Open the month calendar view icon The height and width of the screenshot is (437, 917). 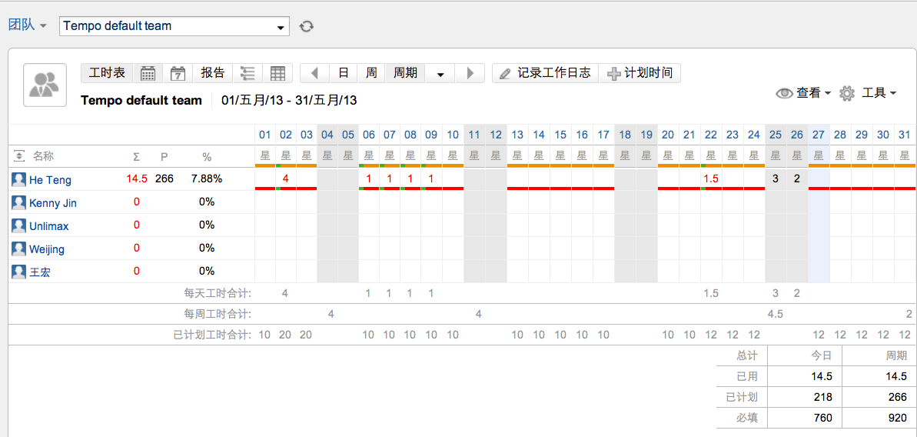[148, 73]
